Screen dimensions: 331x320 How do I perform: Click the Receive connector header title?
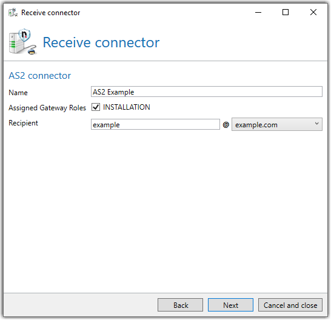coord(101,42)
